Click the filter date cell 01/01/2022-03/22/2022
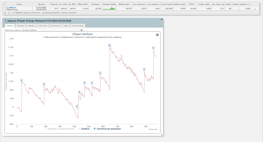The width and height of the screenshot is (263, 142). click(41, 9)
